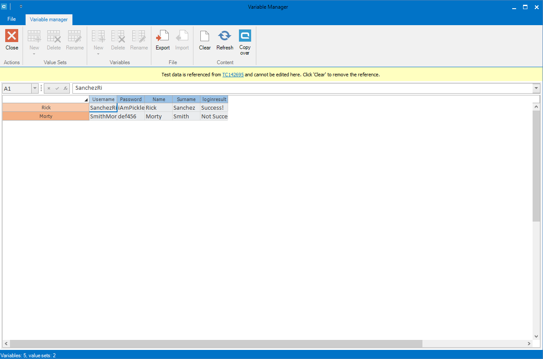This screenshot has height=359, width=543.
Task: Click Rename icon in Variables group
Action: pos(139,36)
